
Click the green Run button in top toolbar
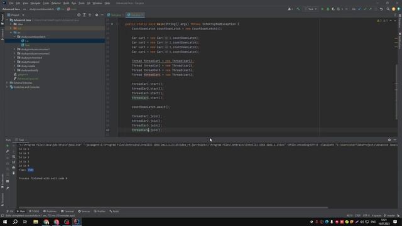[x=322, y=9]
